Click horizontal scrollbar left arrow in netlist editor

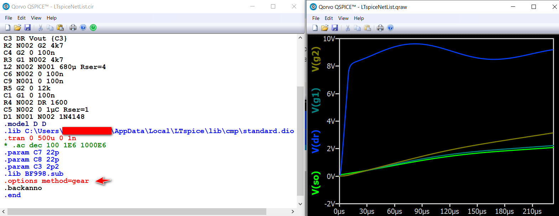pyautogui.click(x=4, y=211)
